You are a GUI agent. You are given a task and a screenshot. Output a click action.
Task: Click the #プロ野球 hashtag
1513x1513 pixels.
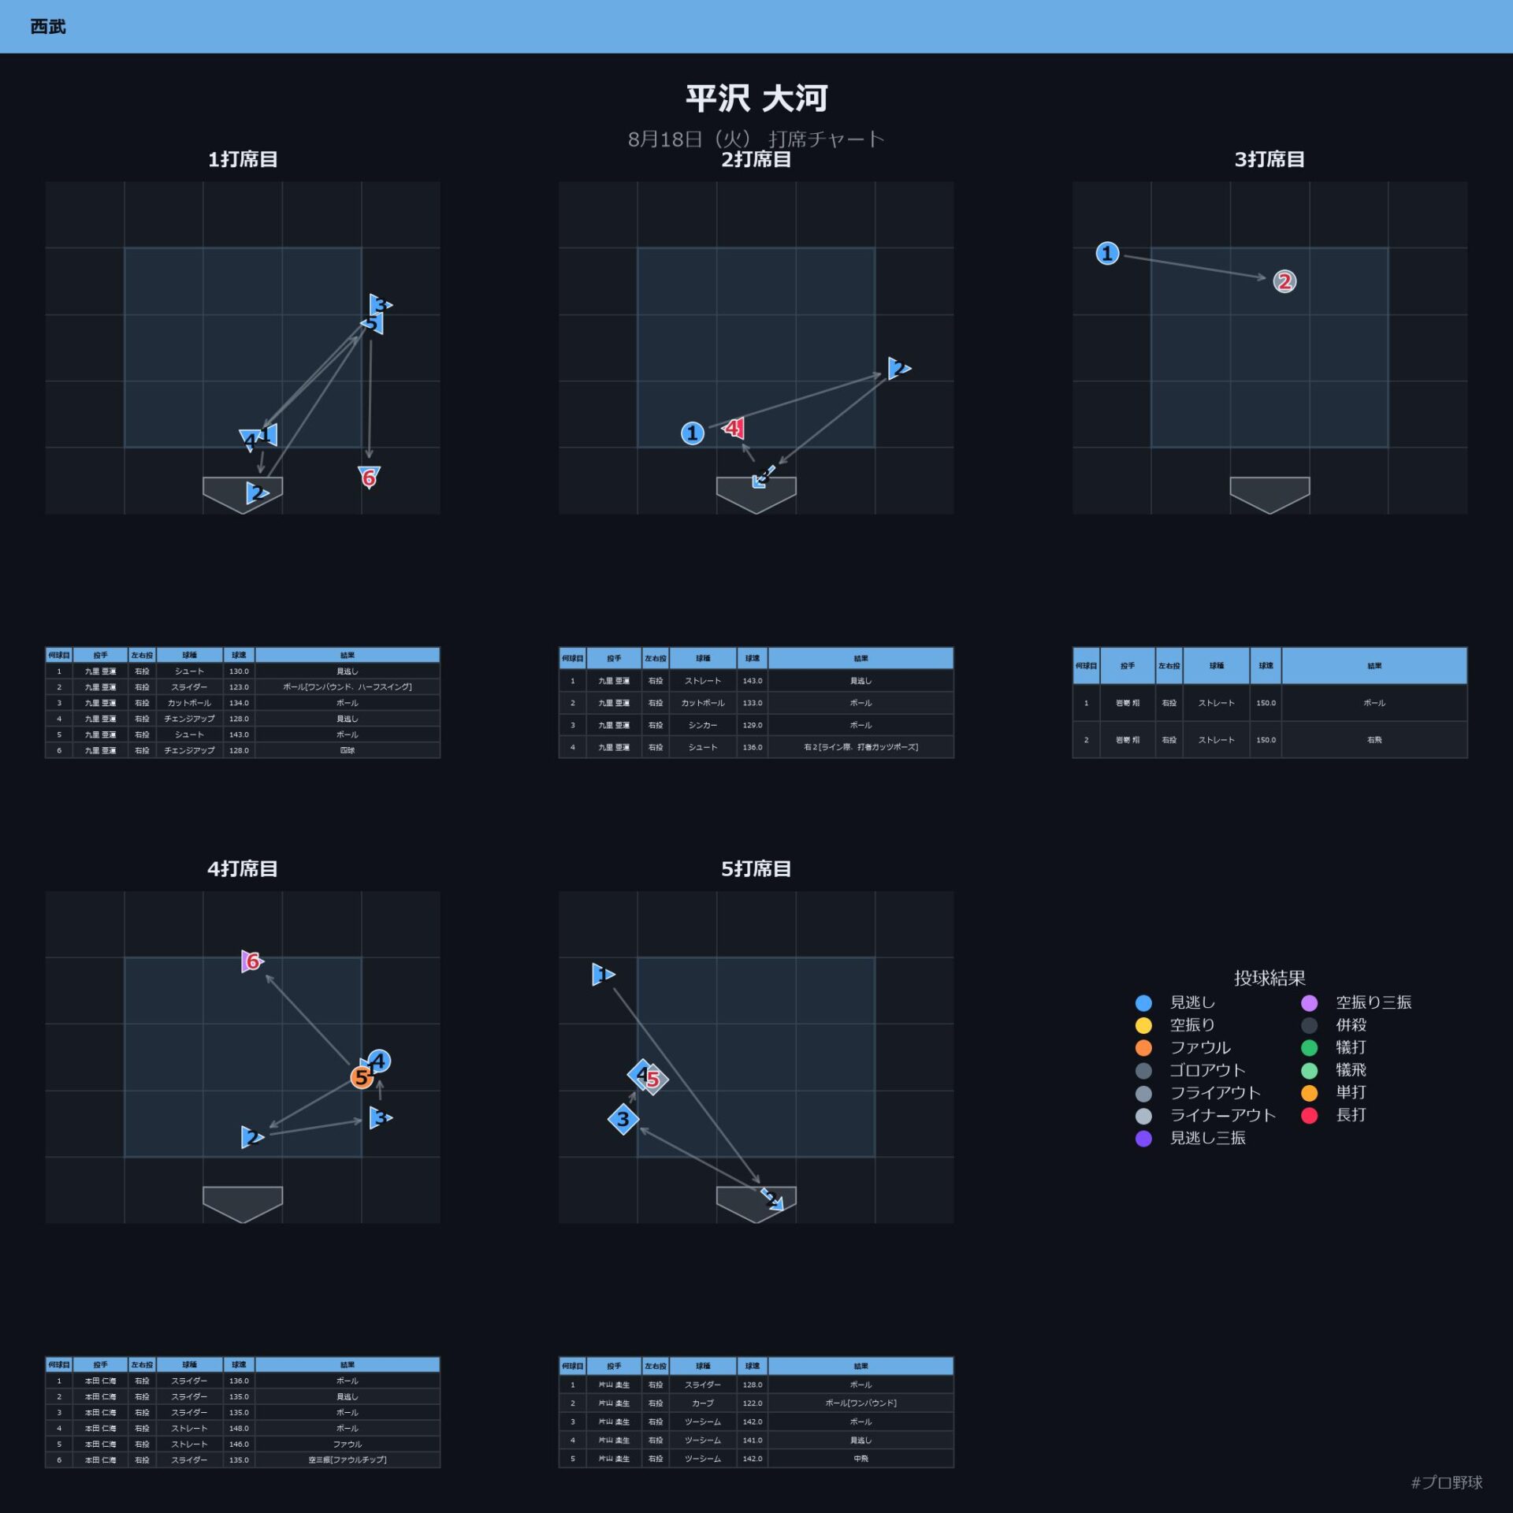click(x=1446, y=1482)
